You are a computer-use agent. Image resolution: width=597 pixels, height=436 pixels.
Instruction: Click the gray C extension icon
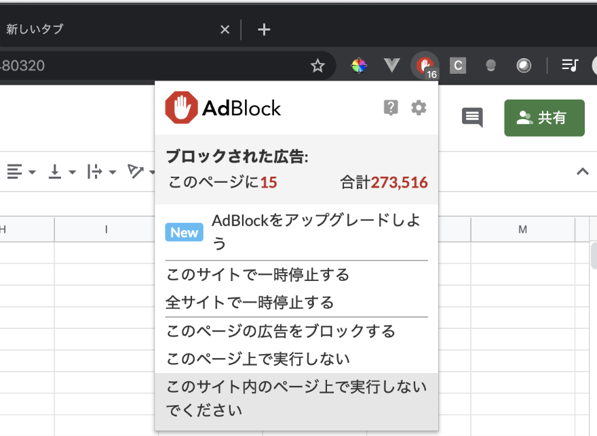click(x=458, y=66)
